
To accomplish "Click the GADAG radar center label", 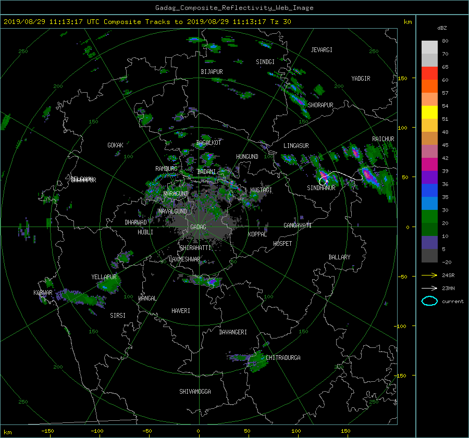I will point(199,227).
